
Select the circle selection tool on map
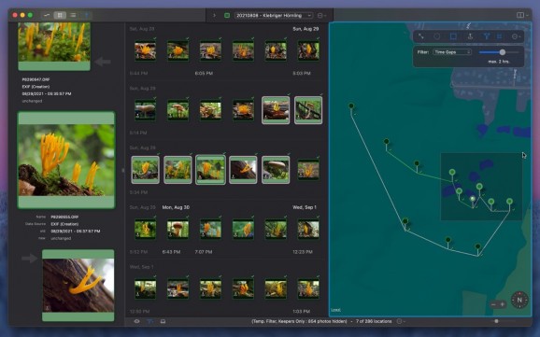tap(436, 36)
